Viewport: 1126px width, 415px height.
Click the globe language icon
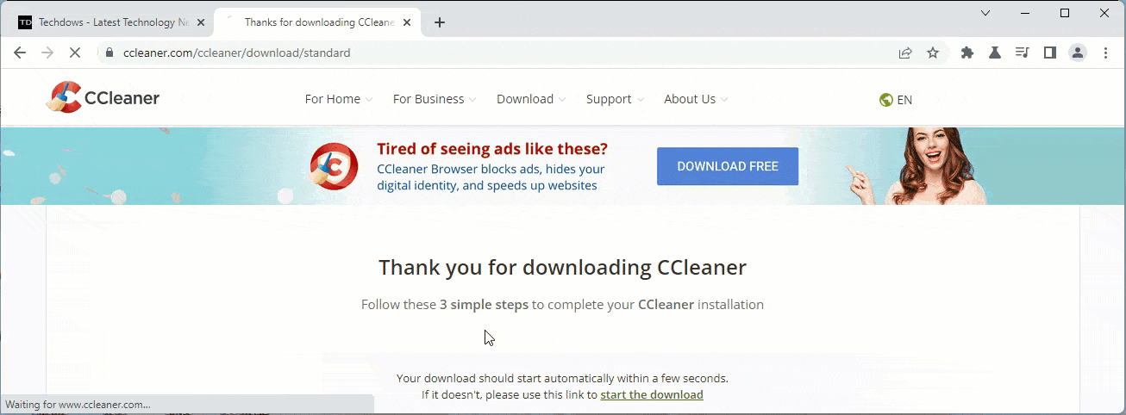(x=885, y=100)
